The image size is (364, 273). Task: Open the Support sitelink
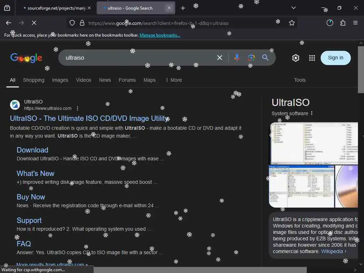point(29,220)
